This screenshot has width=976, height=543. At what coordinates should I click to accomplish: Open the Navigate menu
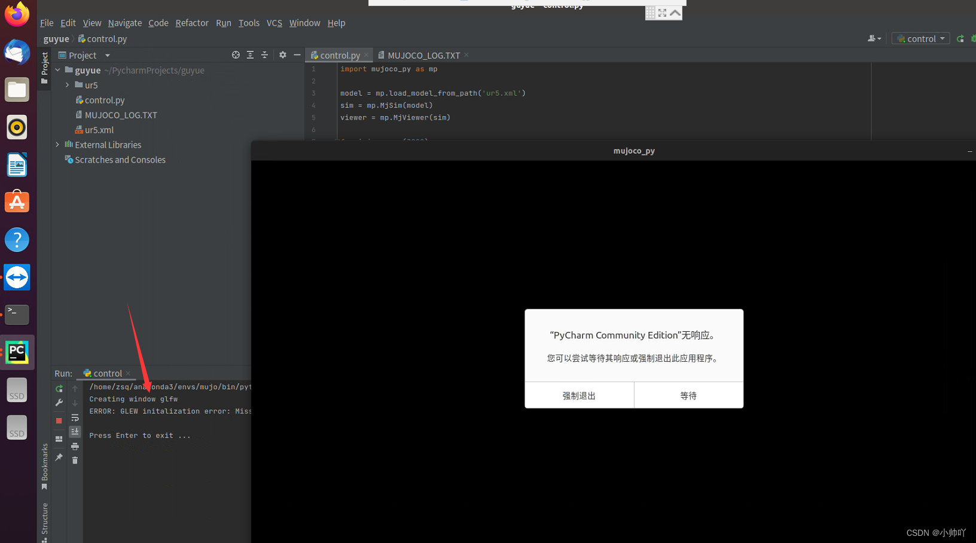pyautogui.click(x=124, y=23)
